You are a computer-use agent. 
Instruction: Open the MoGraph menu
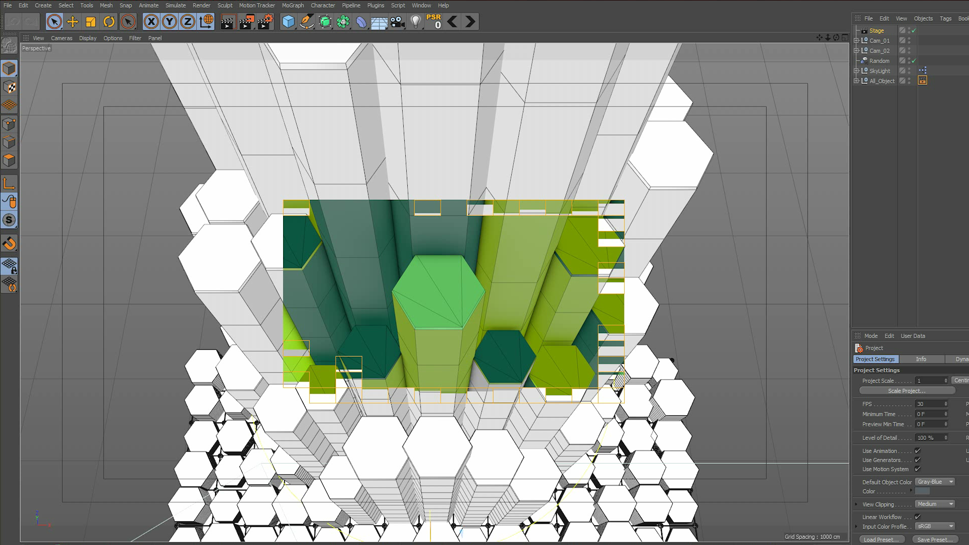pyautogui.click(x=293, y=6)
